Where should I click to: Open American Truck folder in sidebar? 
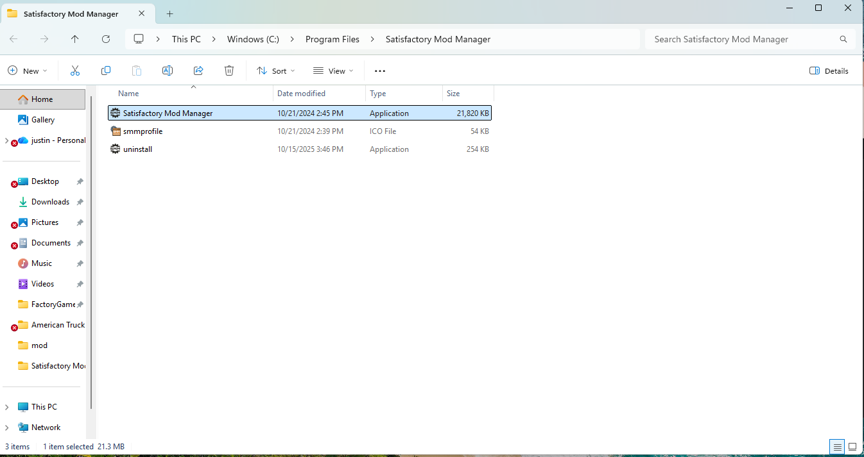tap(58, 325)
